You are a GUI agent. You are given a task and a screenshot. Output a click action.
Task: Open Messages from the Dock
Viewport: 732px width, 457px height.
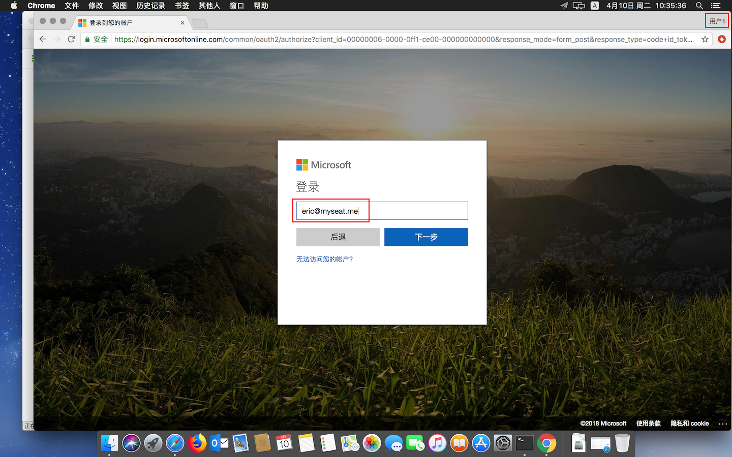393,443
